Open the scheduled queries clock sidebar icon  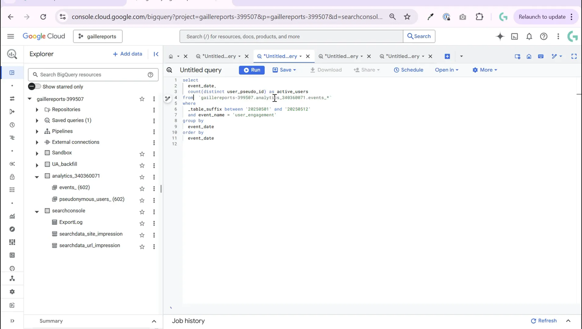(12, 125)
